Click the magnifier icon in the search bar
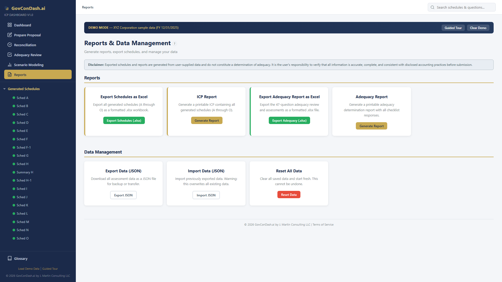 432,7
